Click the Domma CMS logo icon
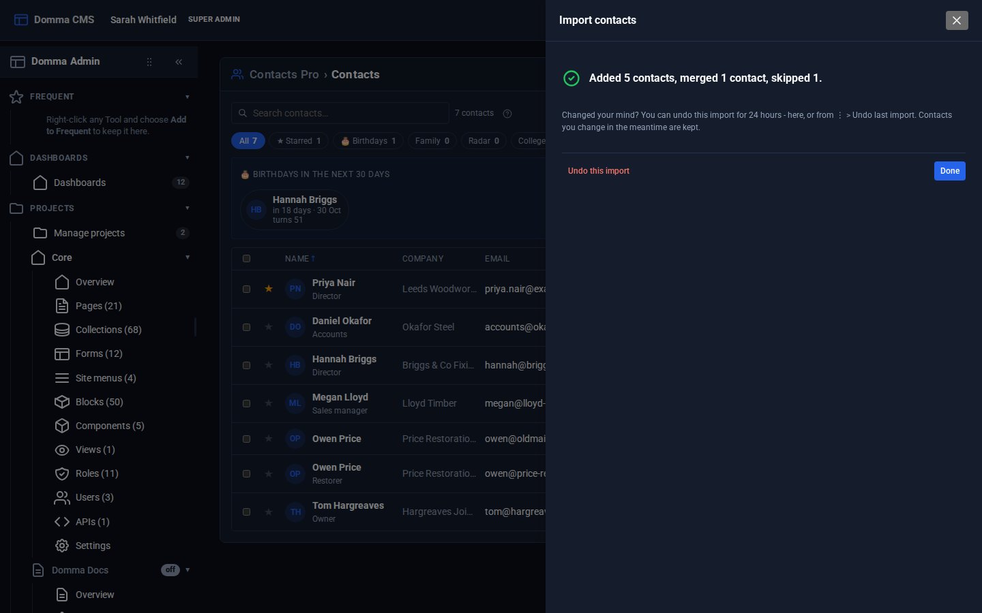The height and width of the screenshot is (613, 982). point(21,20)
